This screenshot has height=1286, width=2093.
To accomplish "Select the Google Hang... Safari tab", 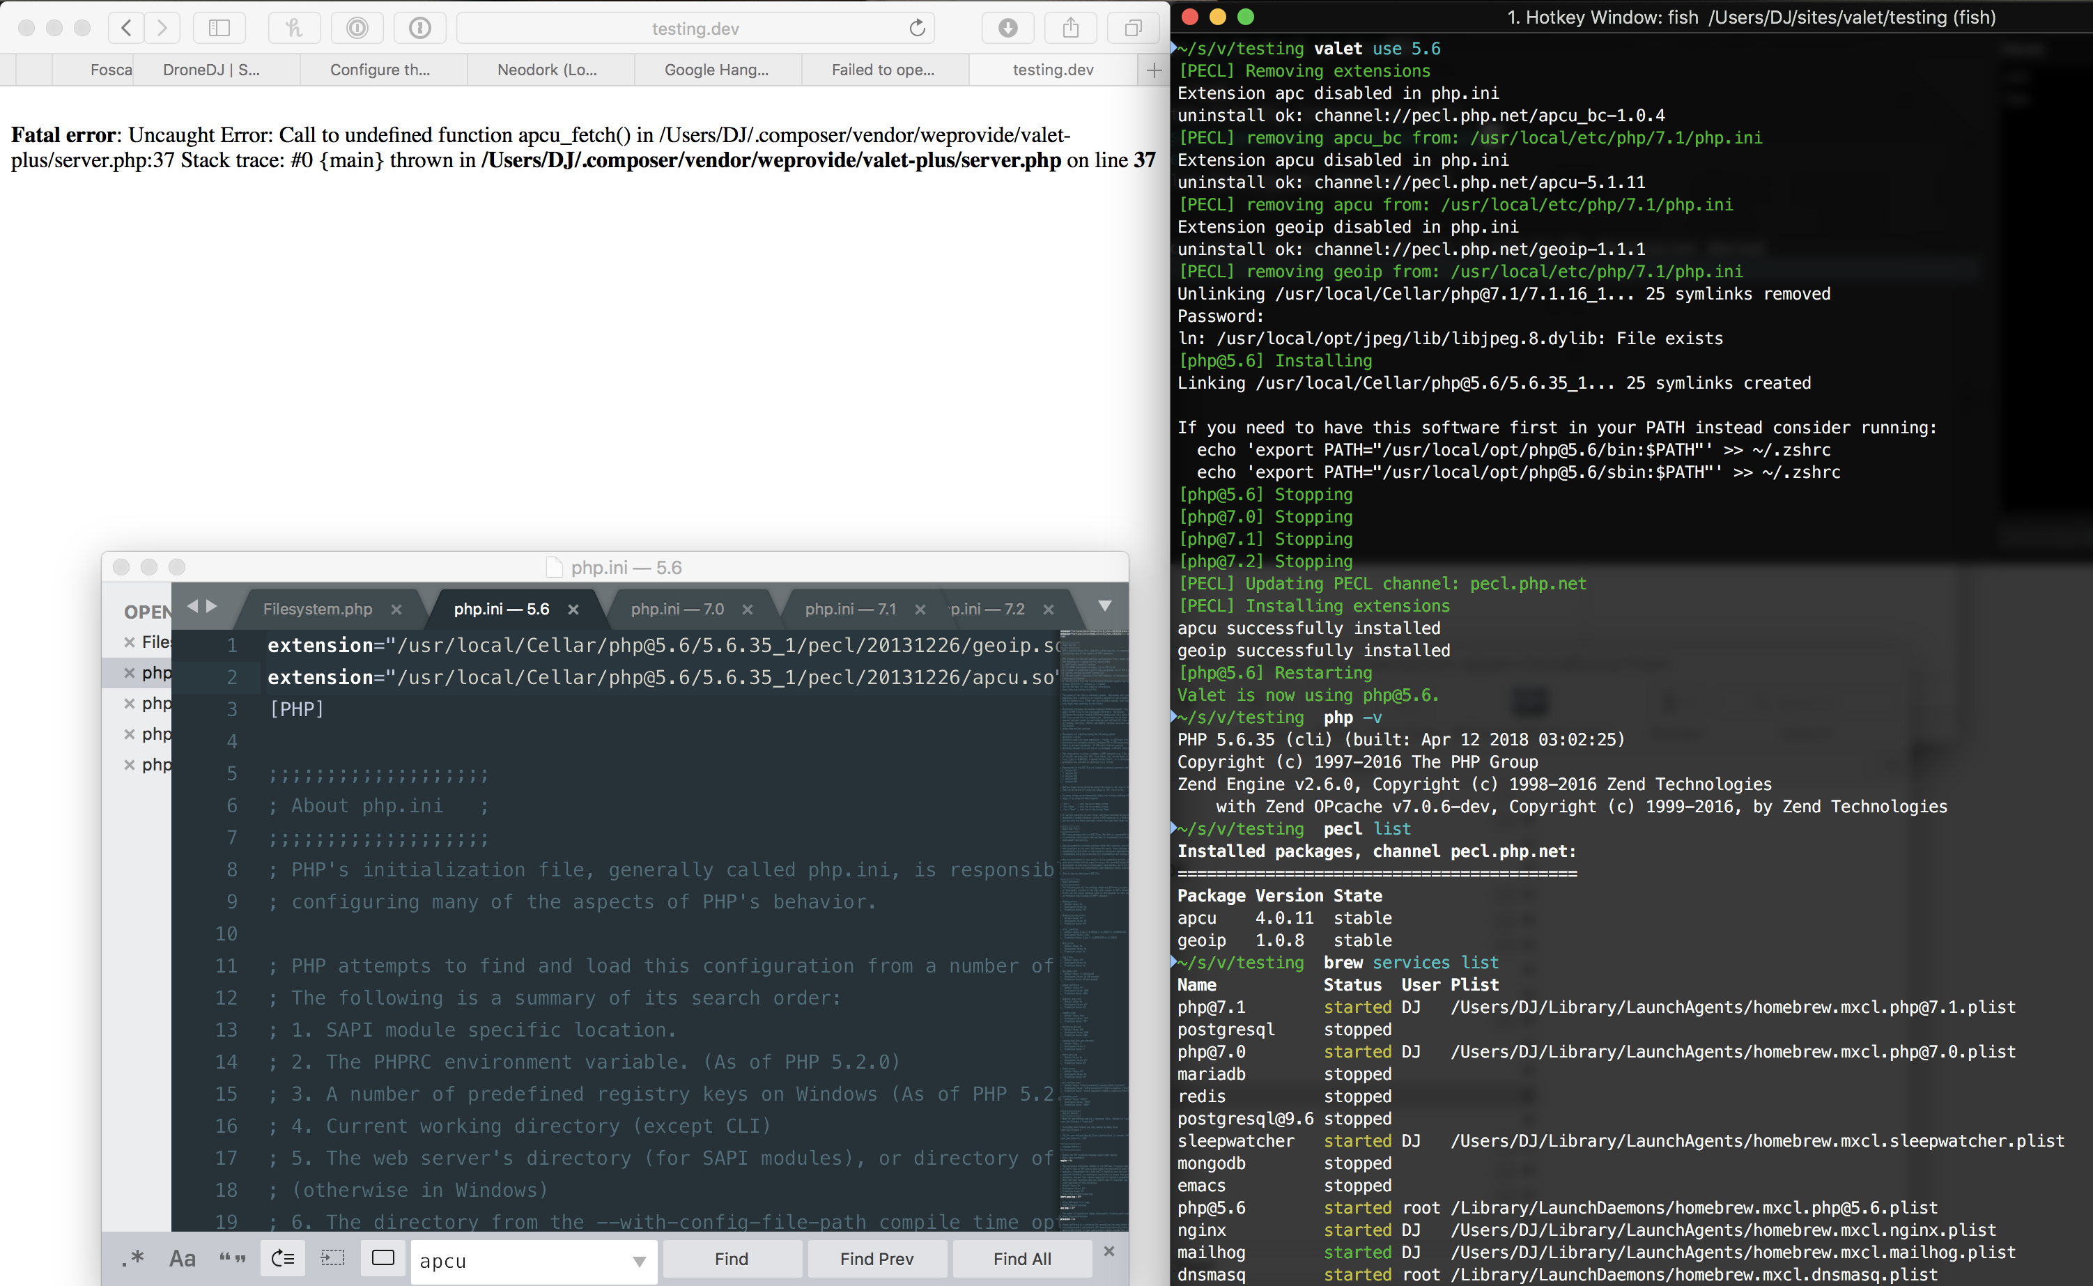I will pyautogui.click(x=717, y=69).
